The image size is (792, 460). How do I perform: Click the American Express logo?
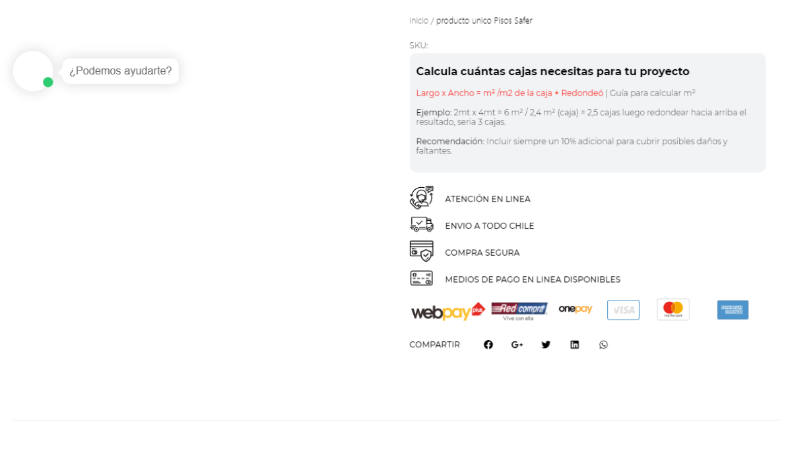pyautogui.click(x=733, y=310)
